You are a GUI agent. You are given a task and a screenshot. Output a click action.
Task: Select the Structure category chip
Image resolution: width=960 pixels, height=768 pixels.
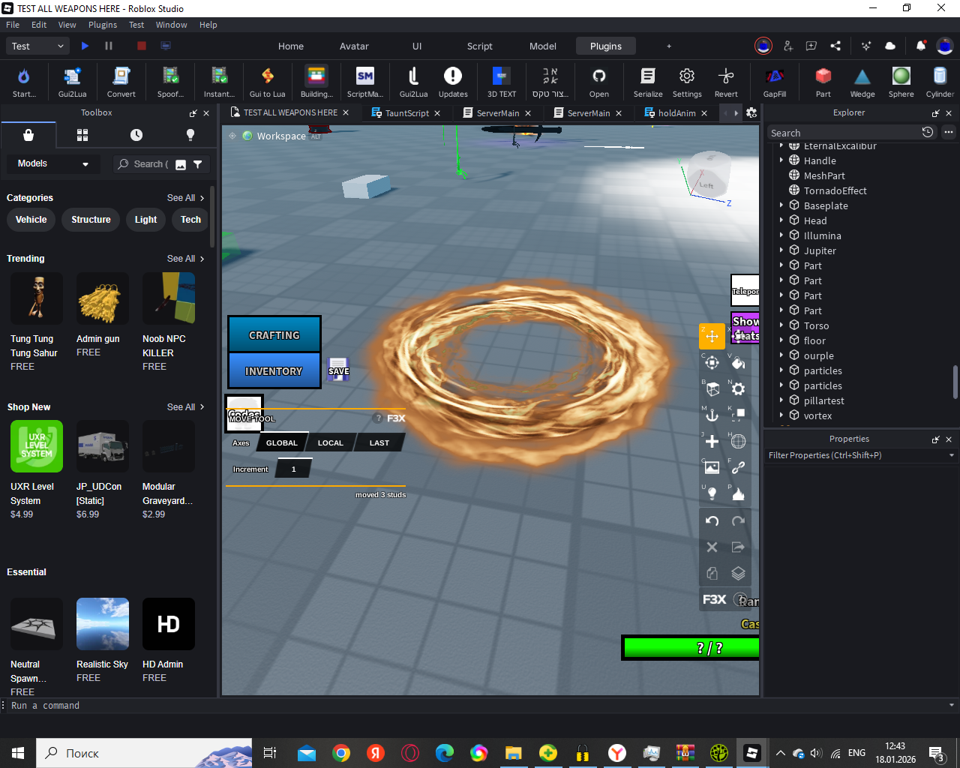(91, 220)
